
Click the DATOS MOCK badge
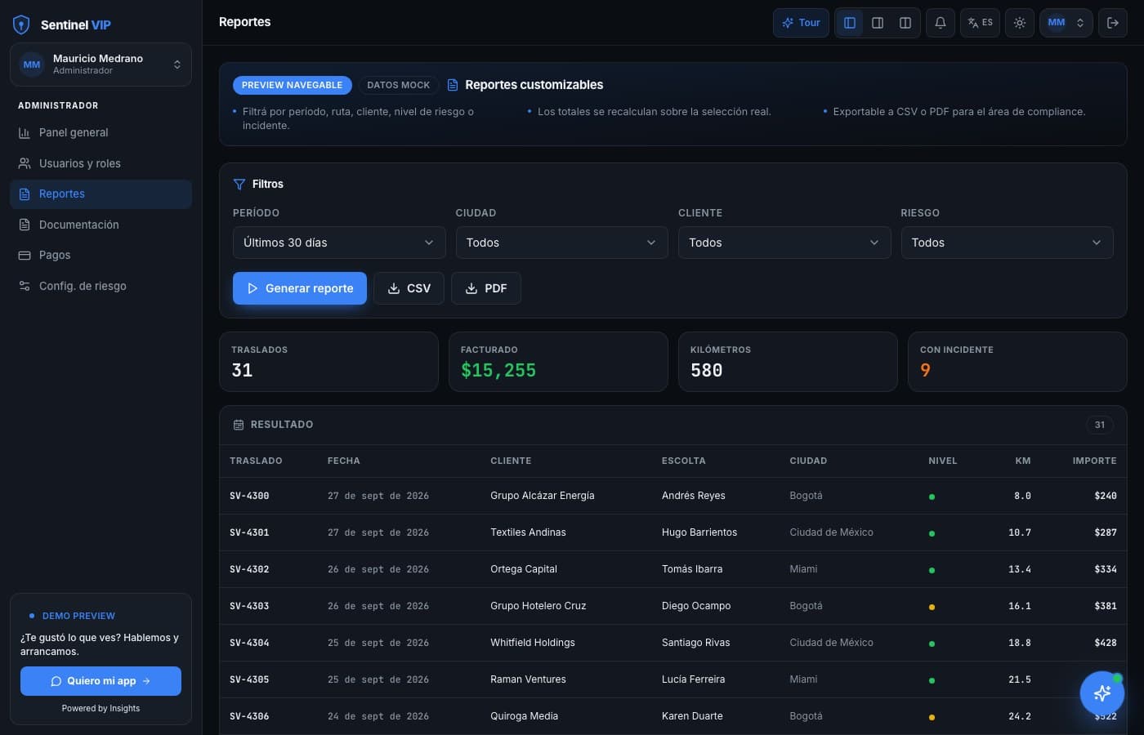click(x=398, y=85)
